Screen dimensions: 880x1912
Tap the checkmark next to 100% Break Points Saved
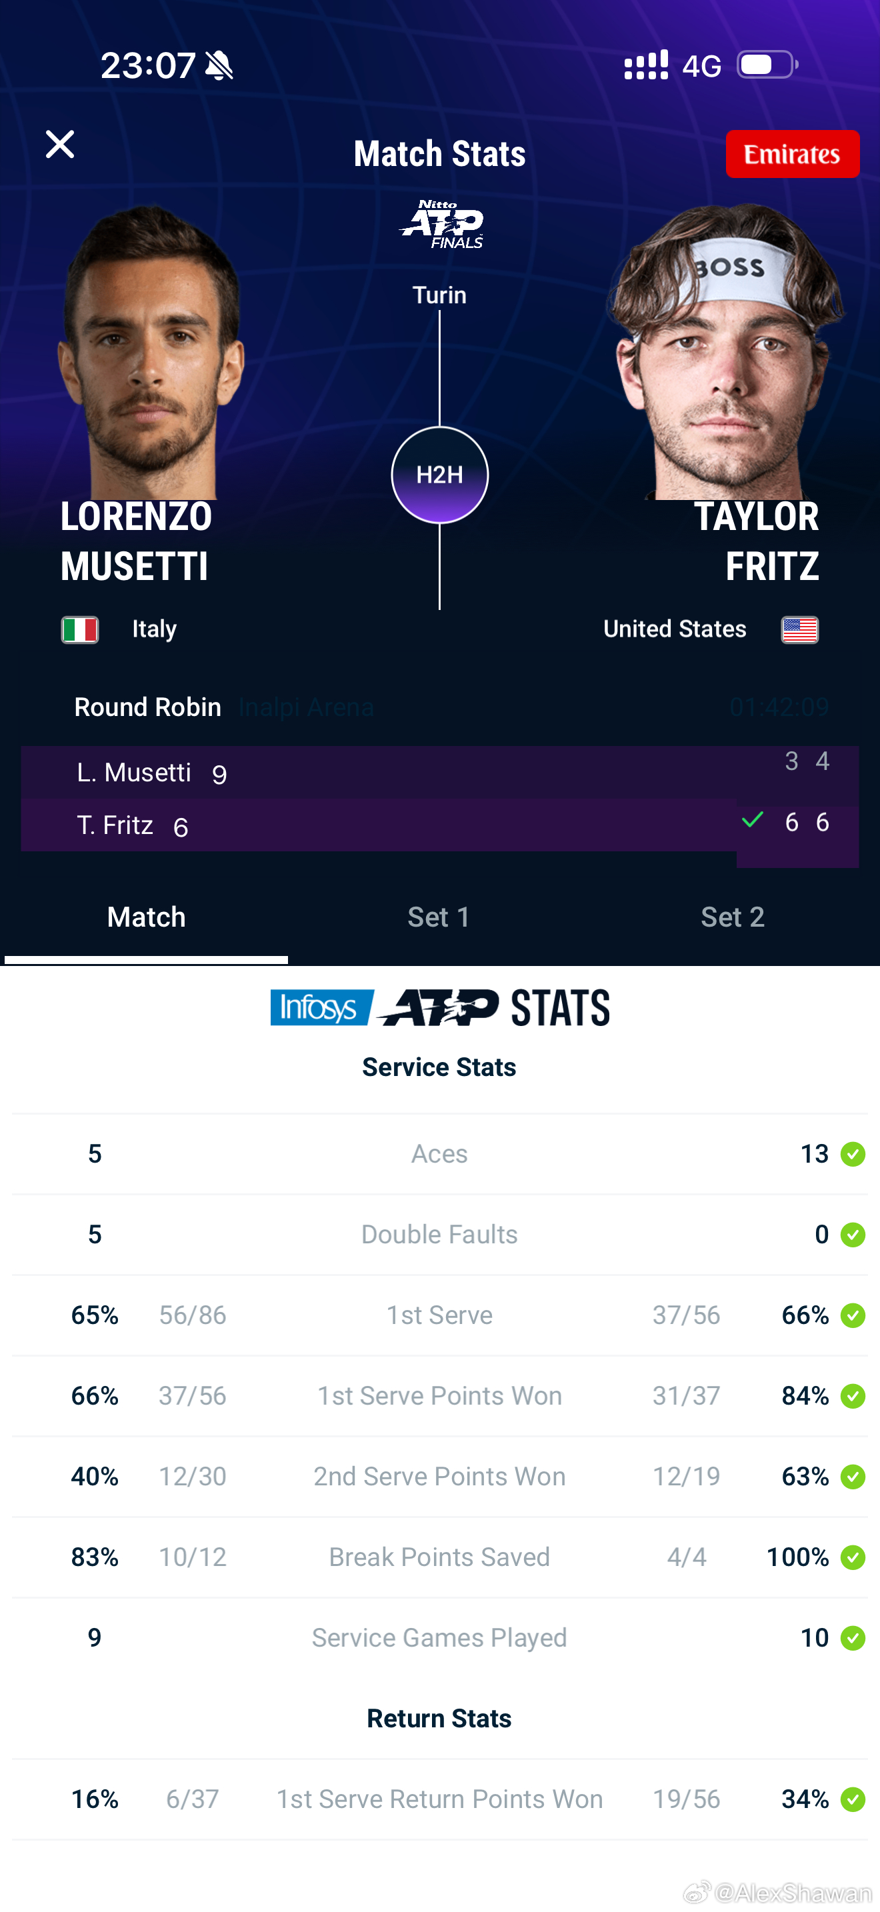click(x=854, y=1557)
